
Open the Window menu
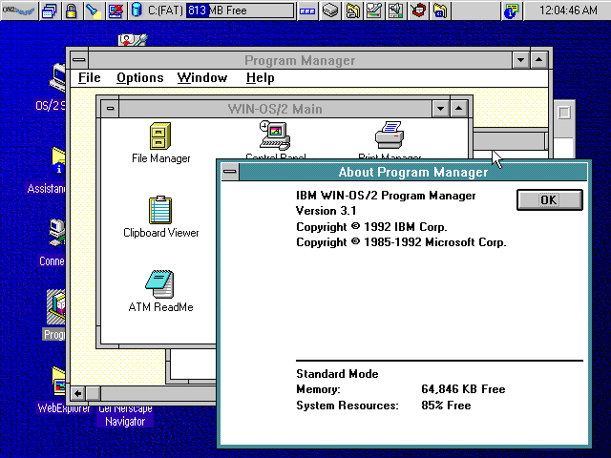(x=202, y=78)
